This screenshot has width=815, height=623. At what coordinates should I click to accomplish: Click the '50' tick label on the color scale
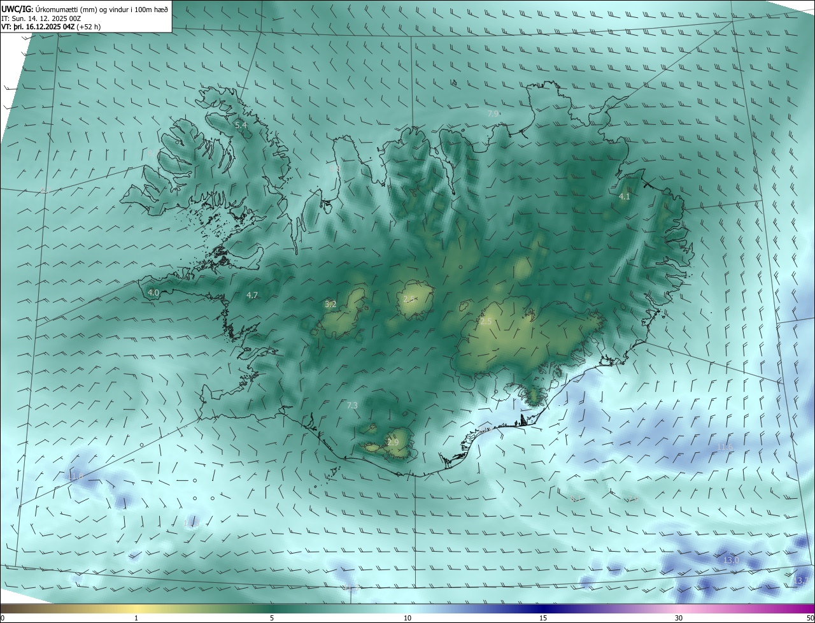pos(810,618)
